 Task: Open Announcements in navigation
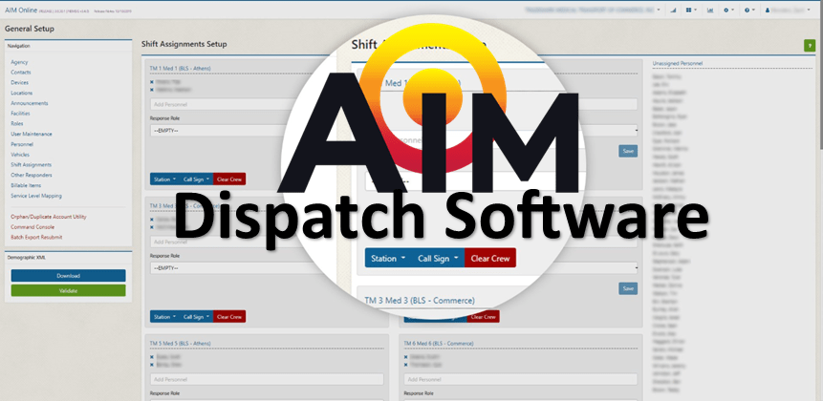click(30, 103)
